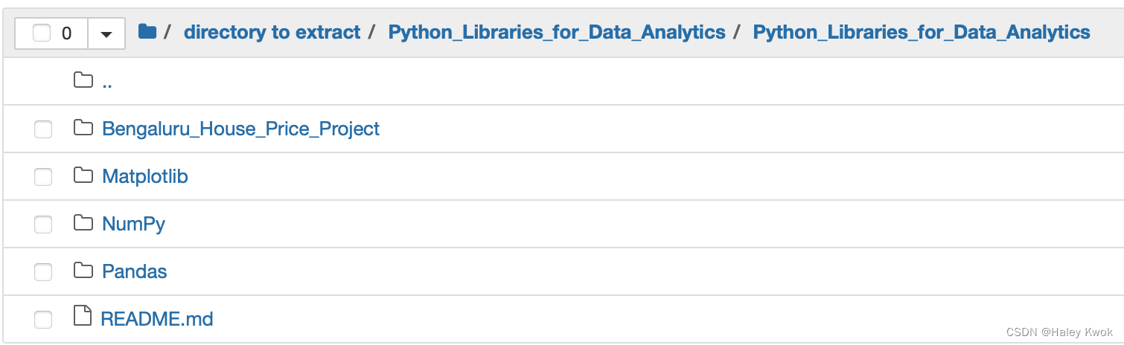Go to 'directory to extract' breadcrumb
Image resolution: width=1124 pixels, height=345 pixels.
(272, 32)
